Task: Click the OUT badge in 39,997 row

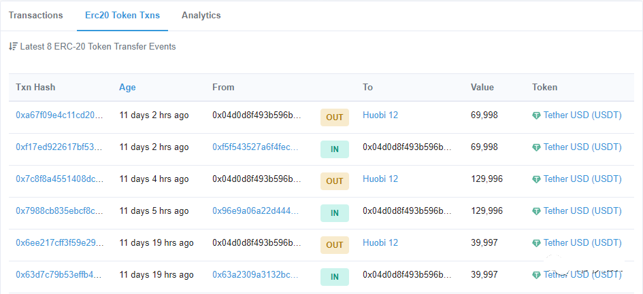Action: (334, 244)
